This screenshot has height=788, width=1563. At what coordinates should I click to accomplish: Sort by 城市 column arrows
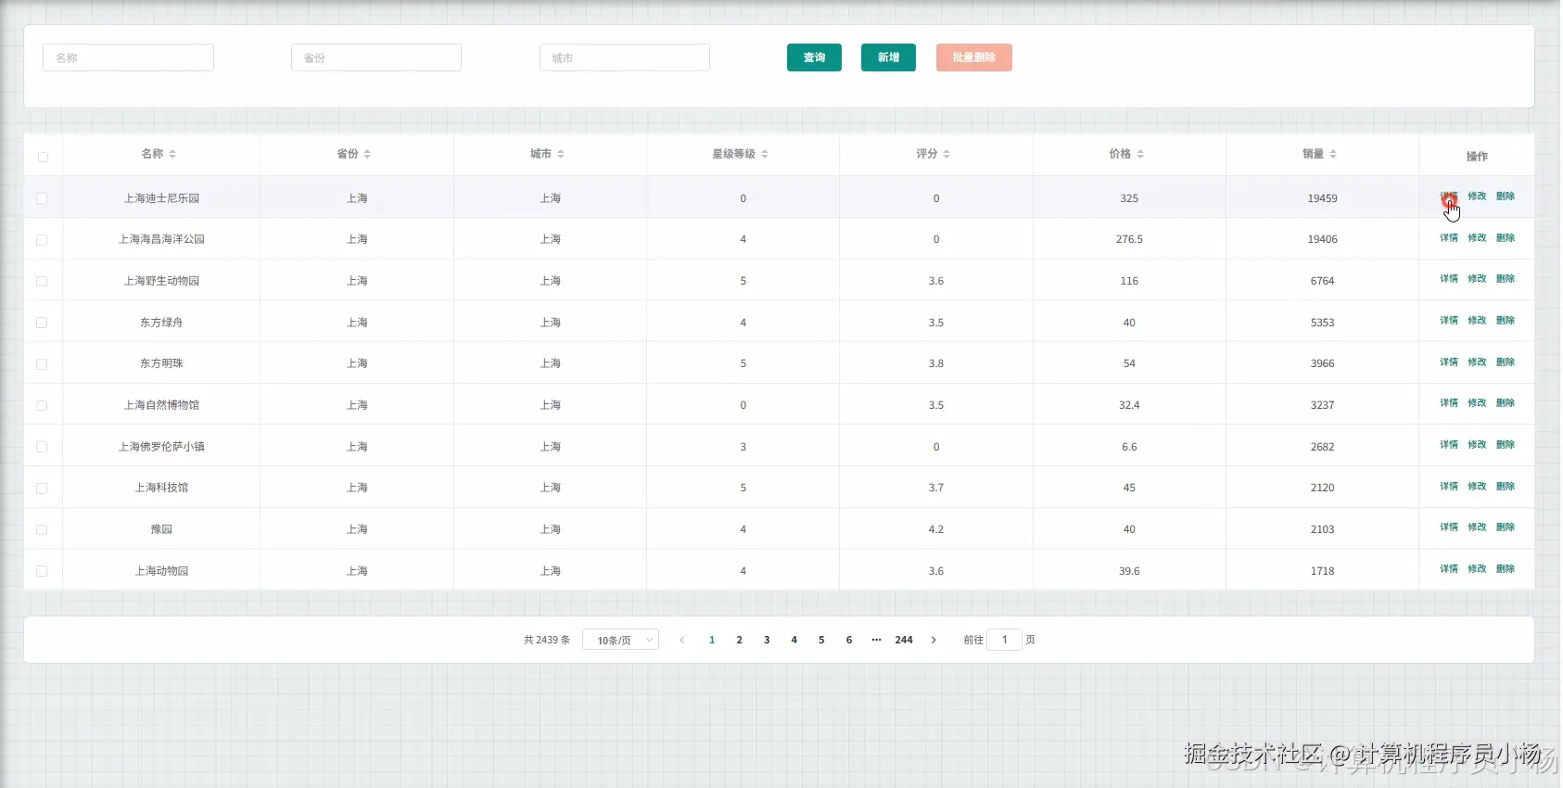561,154
